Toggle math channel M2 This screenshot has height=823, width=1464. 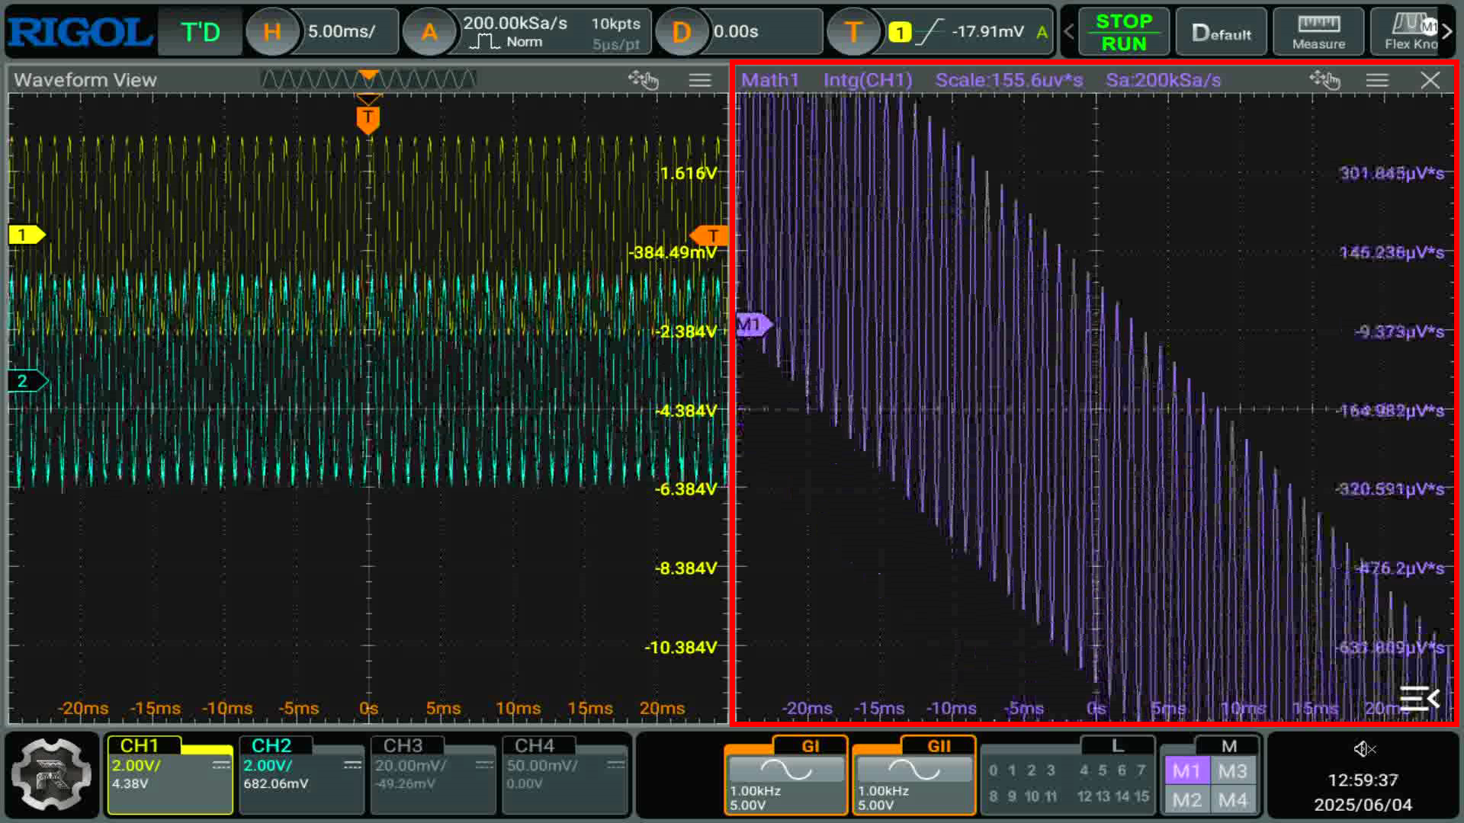1186,800
